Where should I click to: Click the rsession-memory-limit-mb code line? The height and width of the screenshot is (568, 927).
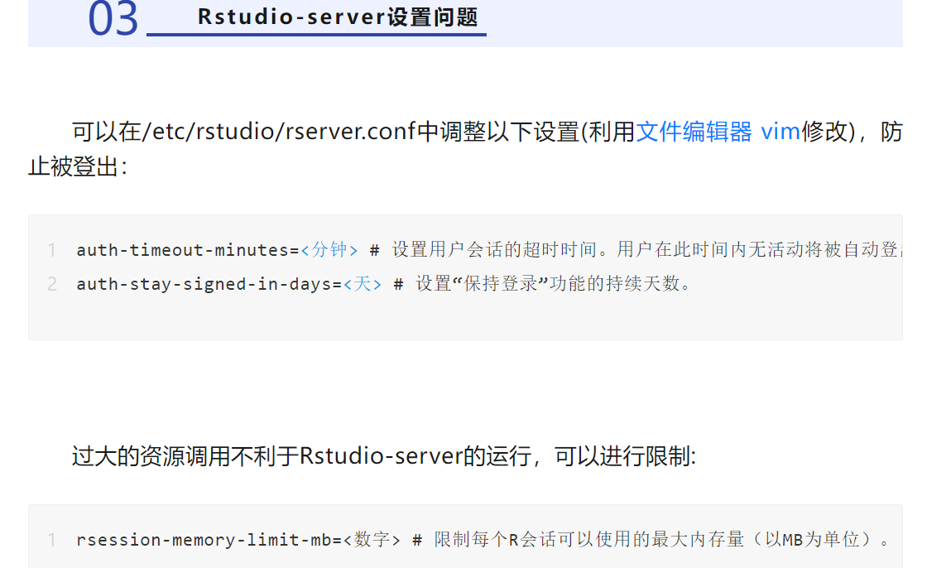point(483,540)
